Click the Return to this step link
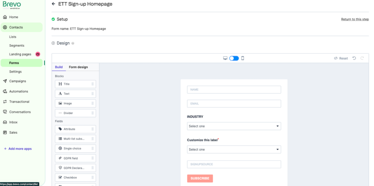 [x=355, y=19]
